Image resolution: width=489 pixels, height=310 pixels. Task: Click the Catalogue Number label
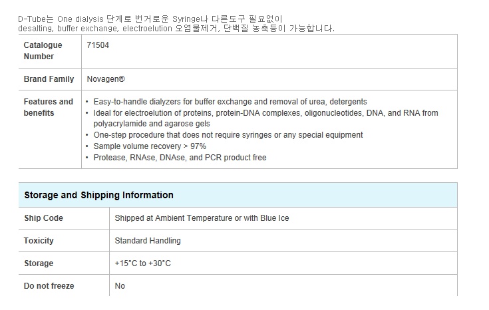43,51
